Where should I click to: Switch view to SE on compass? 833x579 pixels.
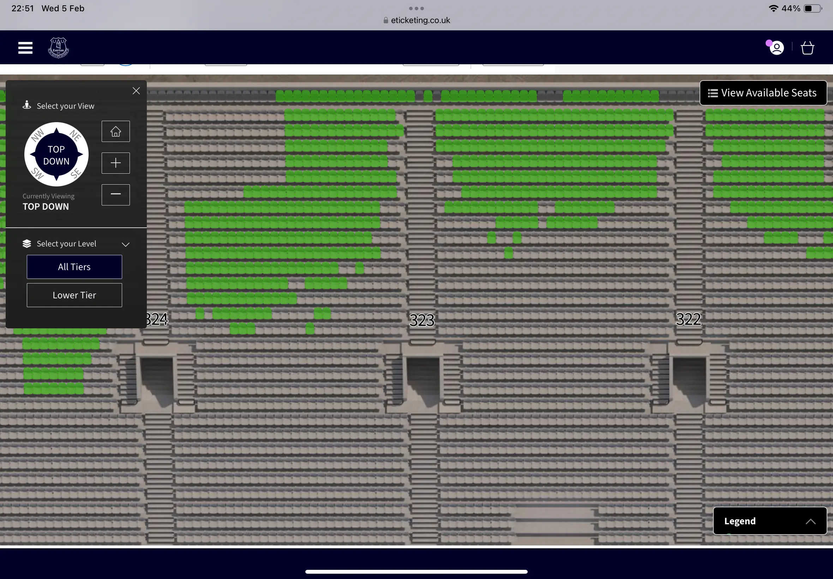[x=76, y=173]
